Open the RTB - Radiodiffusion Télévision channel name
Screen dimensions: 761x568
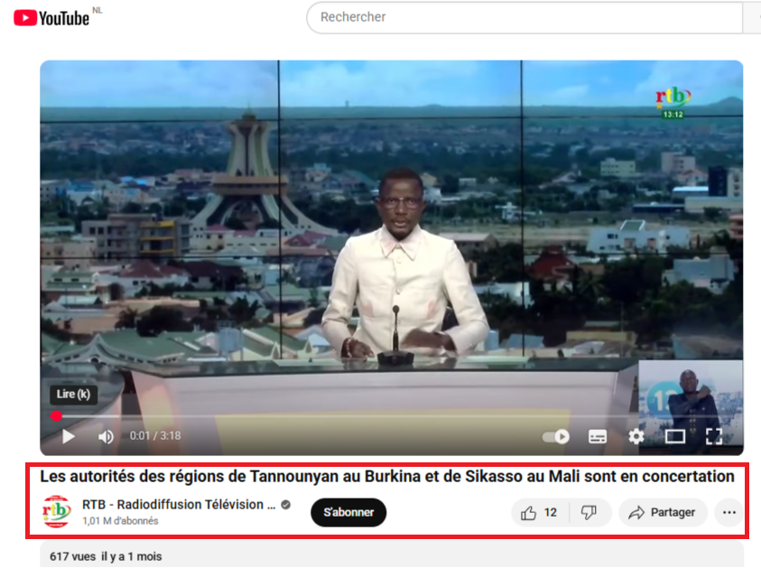[x=179, y=505]
